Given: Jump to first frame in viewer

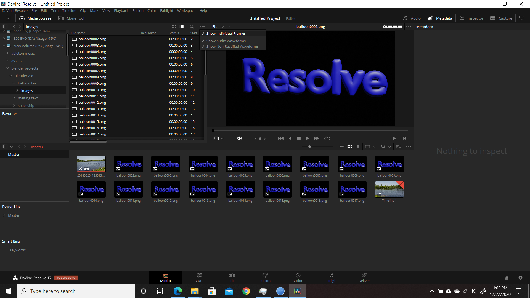Looking at the screenshot, I should tap(281, 138).
